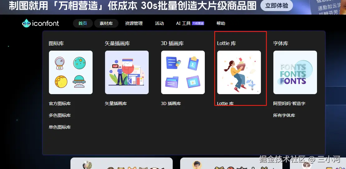The height and width of the screenshot is (169, 346).
Task: Open the 资源管理 nav menu
Action: pos(134,23)
